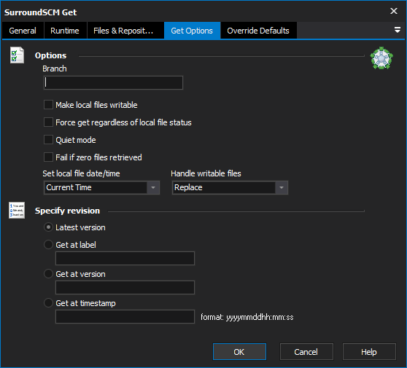Close the SurroundSCM Get dialog

[x=394, y=11]
